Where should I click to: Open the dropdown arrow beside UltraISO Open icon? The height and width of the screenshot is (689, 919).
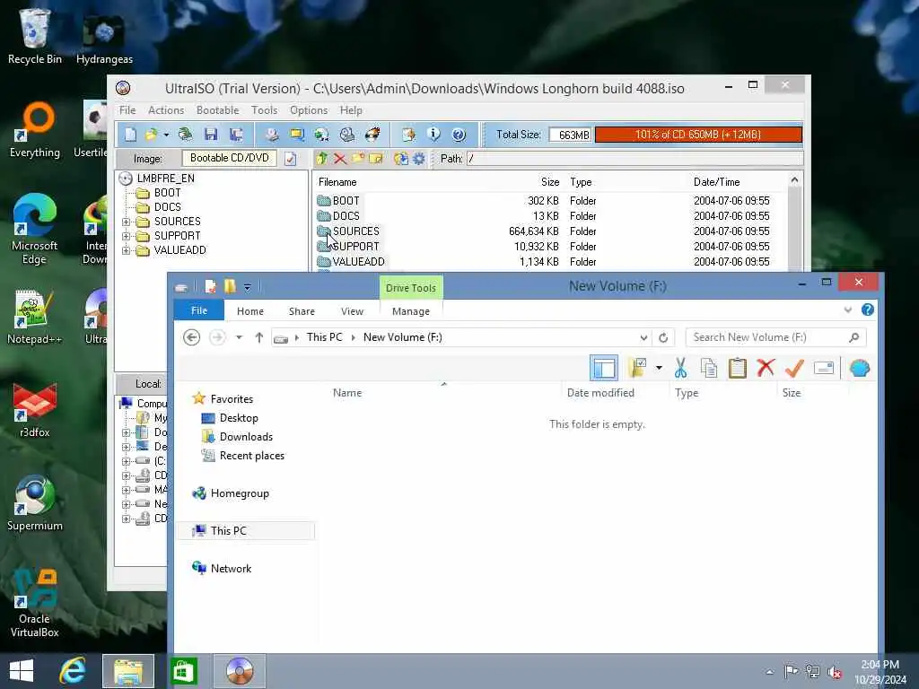(166, 135)
